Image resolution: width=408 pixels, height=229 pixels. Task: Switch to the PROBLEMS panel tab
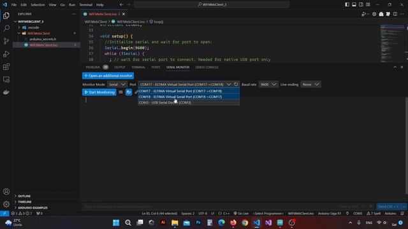(x=93, y=67)
